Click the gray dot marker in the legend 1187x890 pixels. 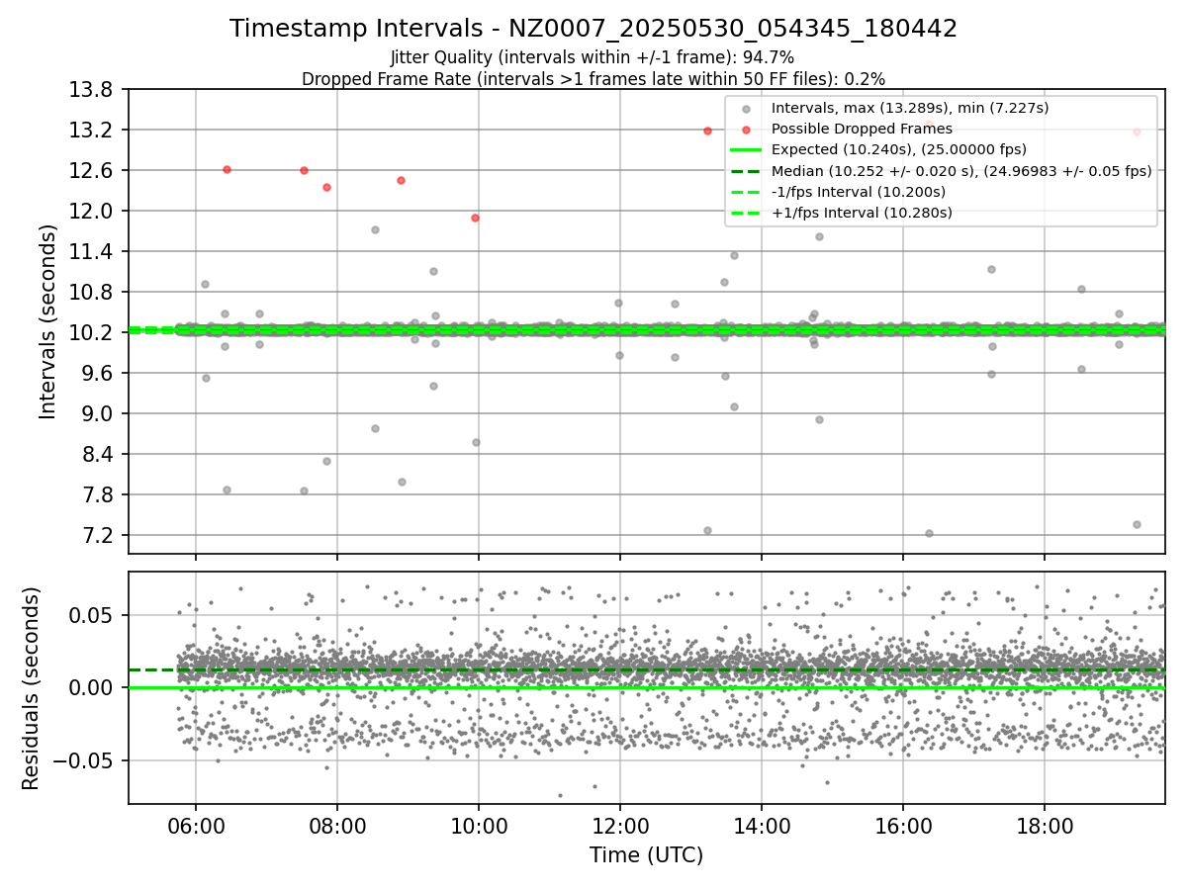747,109
